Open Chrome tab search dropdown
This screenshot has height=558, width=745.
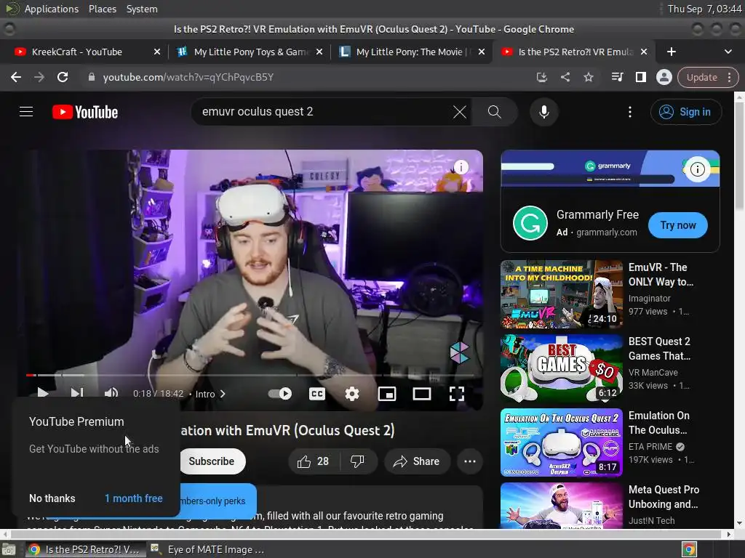(x=728, y=52)
